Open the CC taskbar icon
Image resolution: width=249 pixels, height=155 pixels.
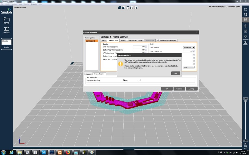[x=27, y=152]
